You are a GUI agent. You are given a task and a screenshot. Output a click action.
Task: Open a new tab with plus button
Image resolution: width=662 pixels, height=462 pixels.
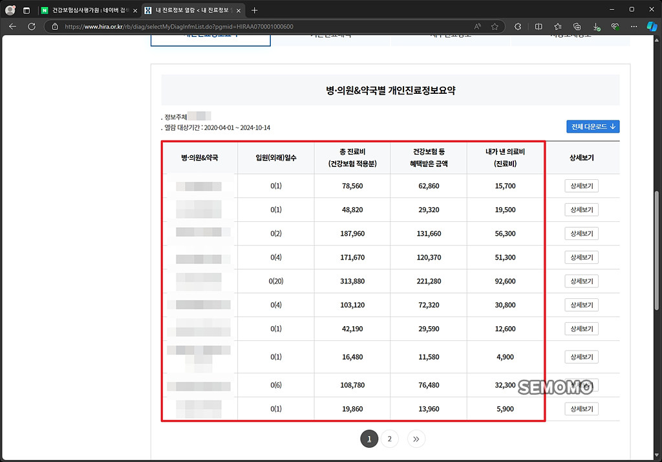point(254,10)
